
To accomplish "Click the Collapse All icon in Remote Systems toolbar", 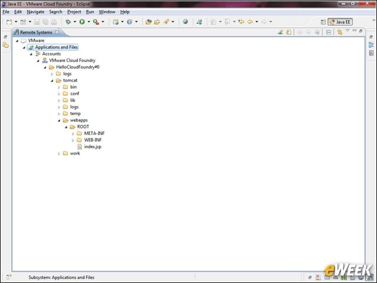I will pos(329,32).
